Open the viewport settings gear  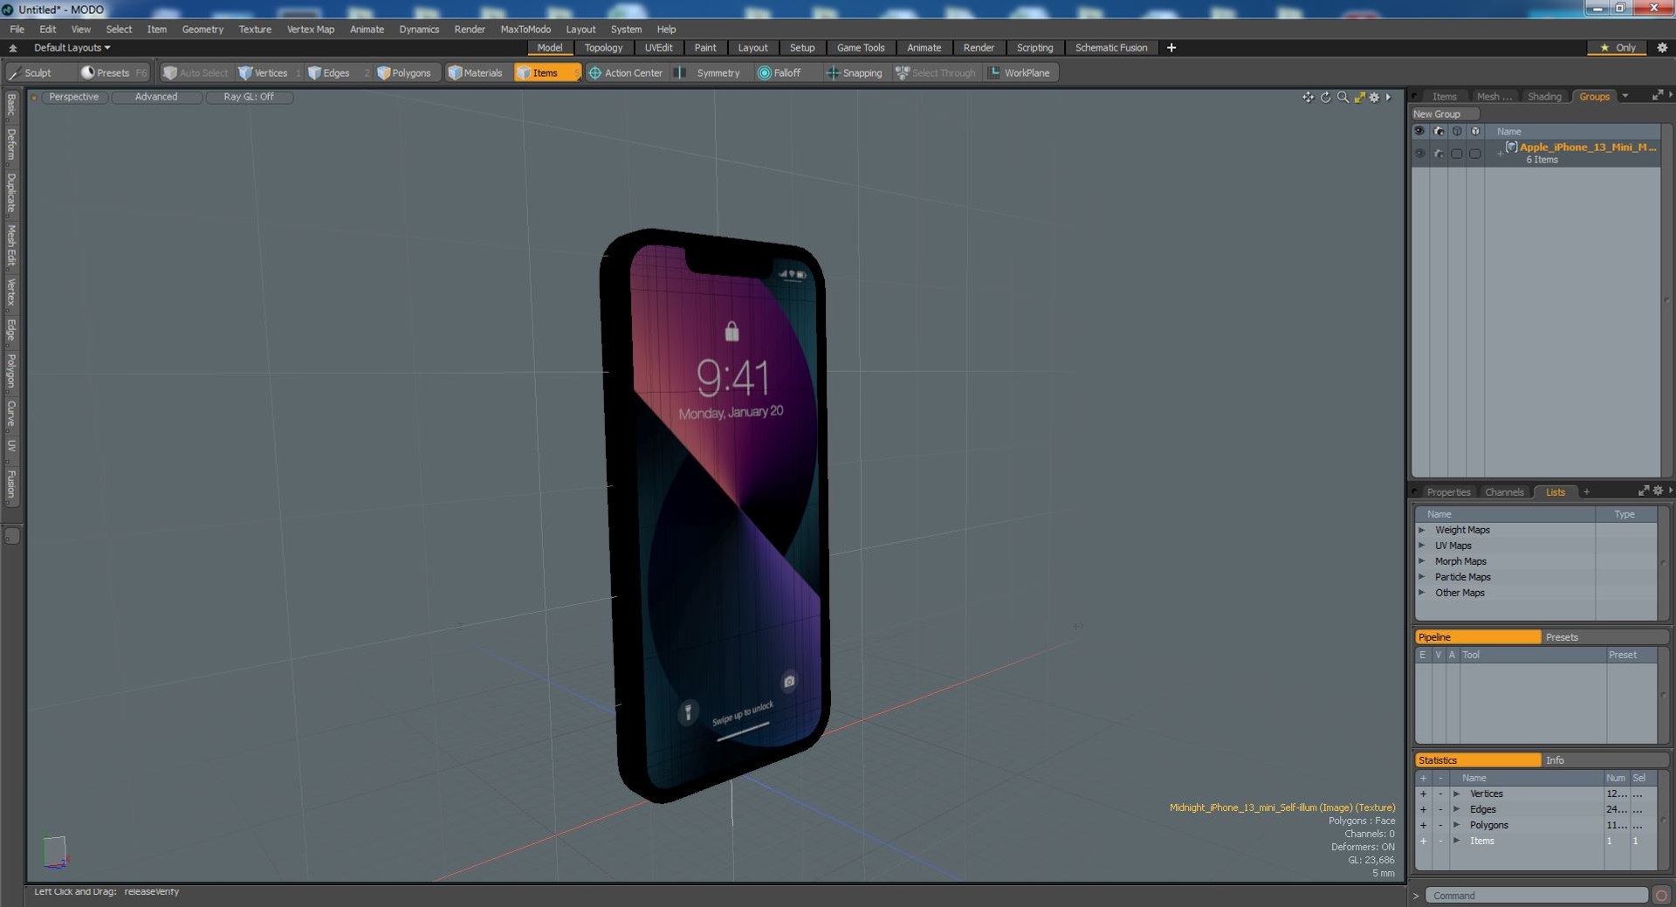coord(1374,97)
